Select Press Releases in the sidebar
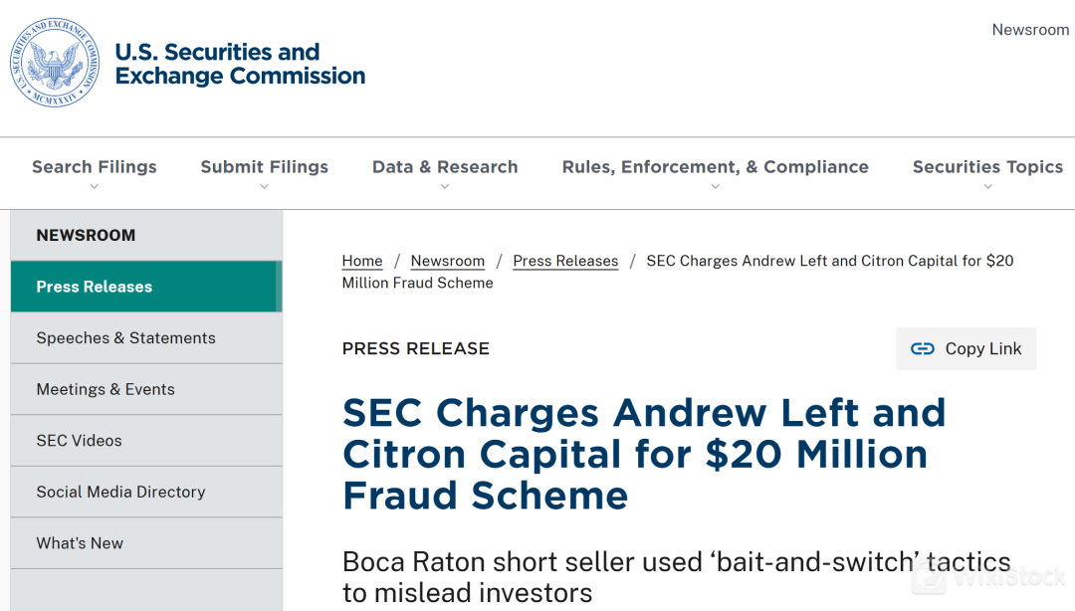 95,287
